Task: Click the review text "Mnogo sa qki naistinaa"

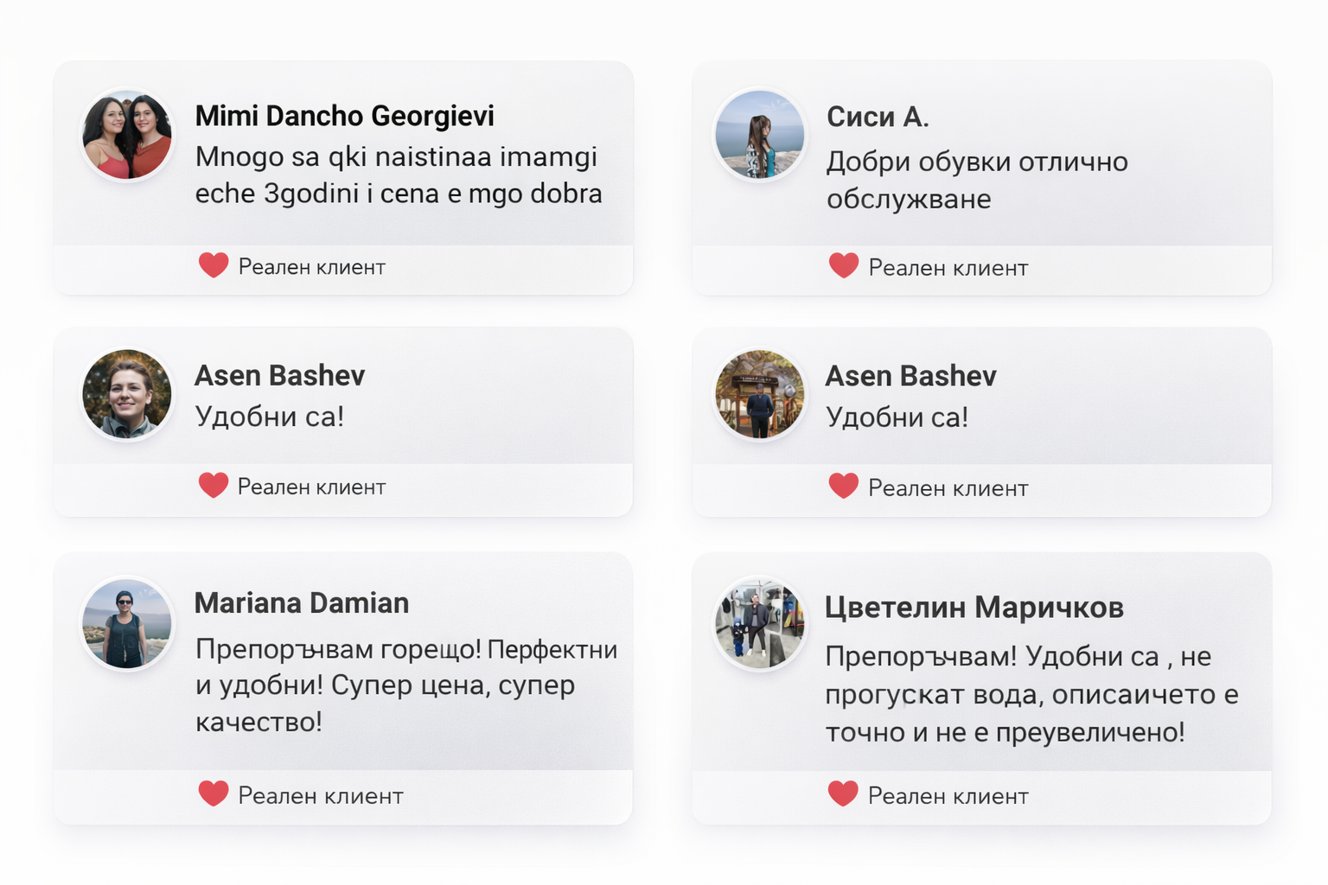Action: (x=398, y=175)
